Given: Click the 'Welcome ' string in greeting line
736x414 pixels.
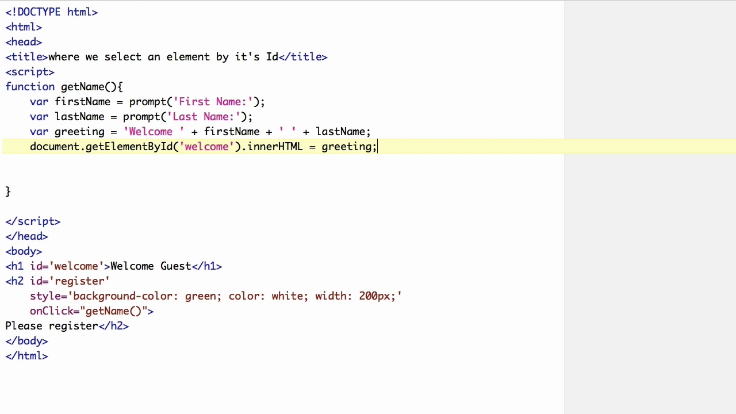Looking at the screenshot, I should pos(154,132).
